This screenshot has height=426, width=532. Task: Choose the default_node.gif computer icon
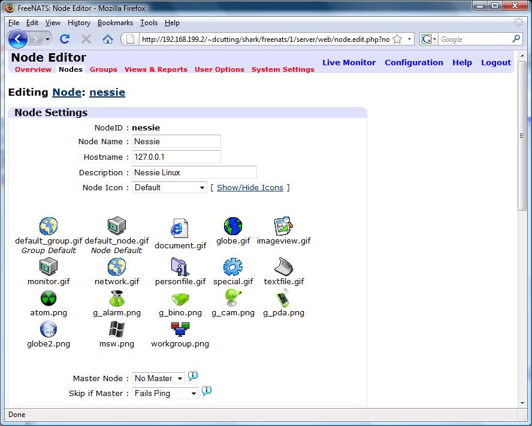(117, 226)
